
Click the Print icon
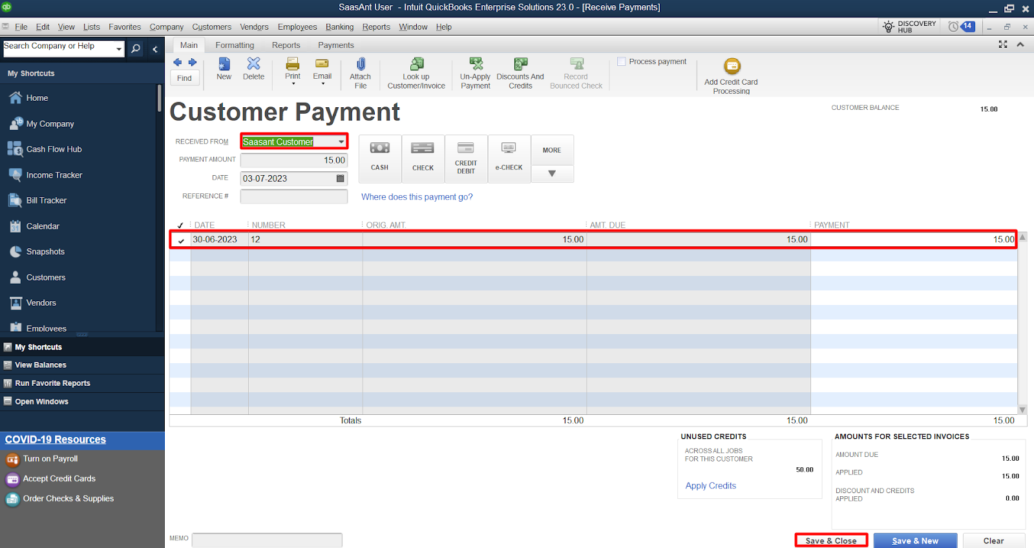coord(293,63)
